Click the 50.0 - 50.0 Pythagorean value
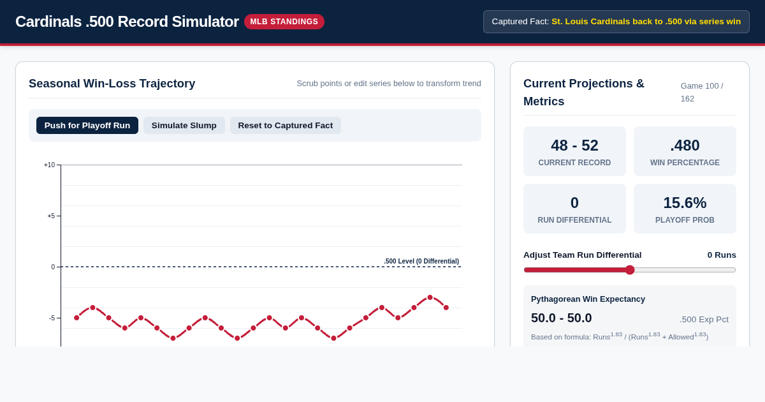This screenshot has width=765, height=402. (562, 318)
